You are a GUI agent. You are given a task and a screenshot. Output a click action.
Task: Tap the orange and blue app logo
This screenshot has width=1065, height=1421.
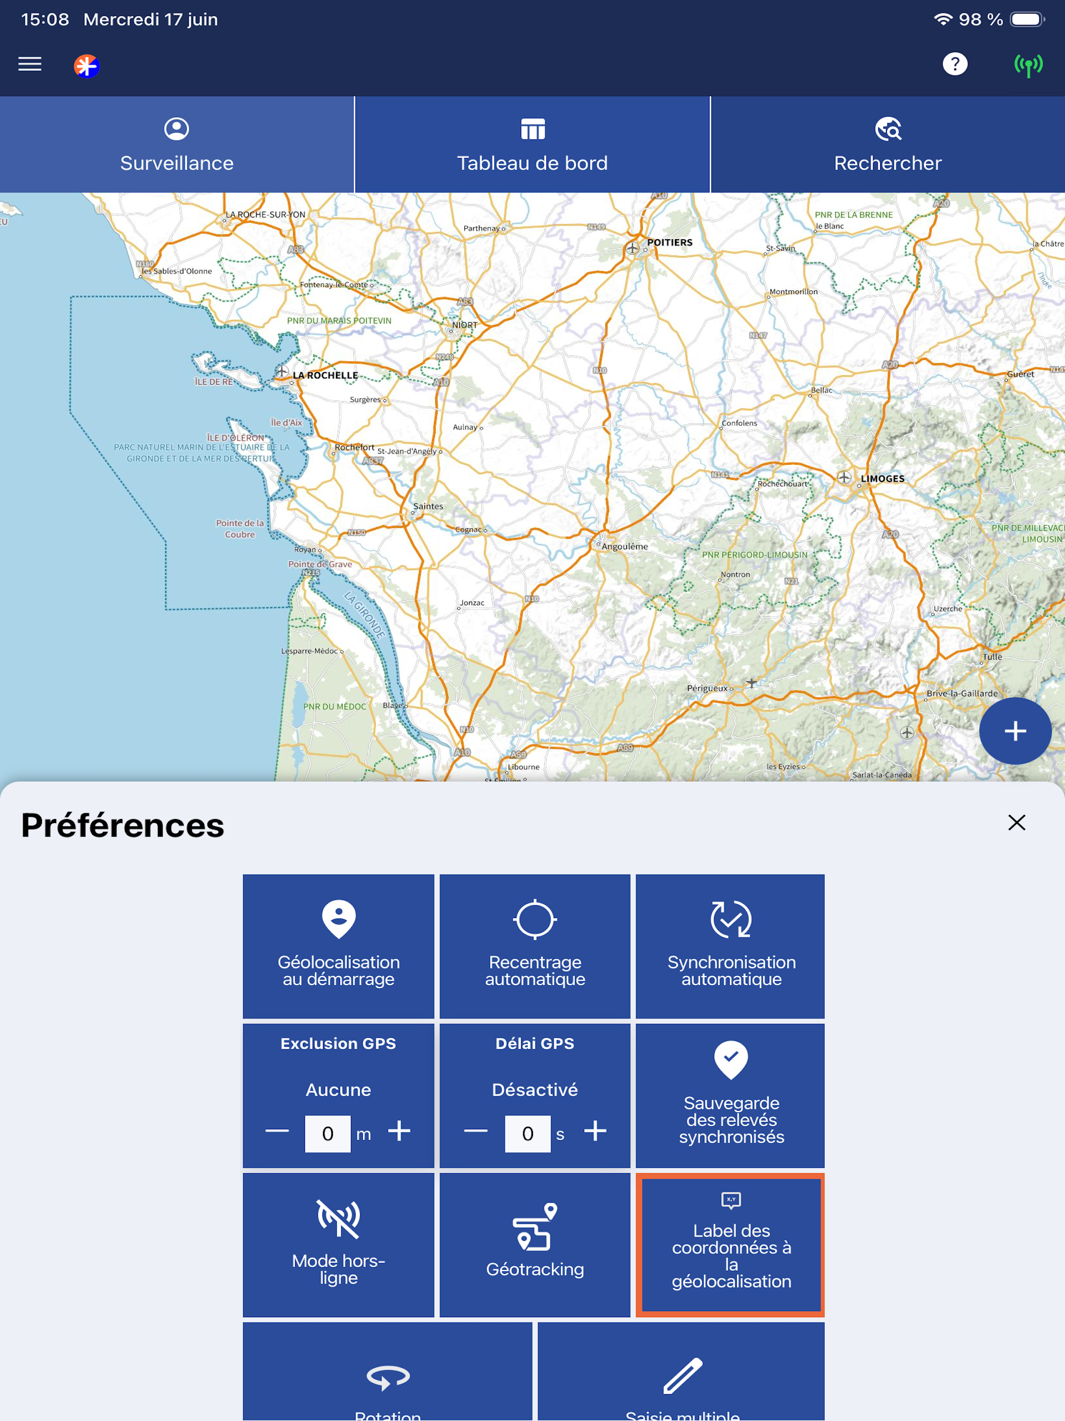click(x=87, y=66)
